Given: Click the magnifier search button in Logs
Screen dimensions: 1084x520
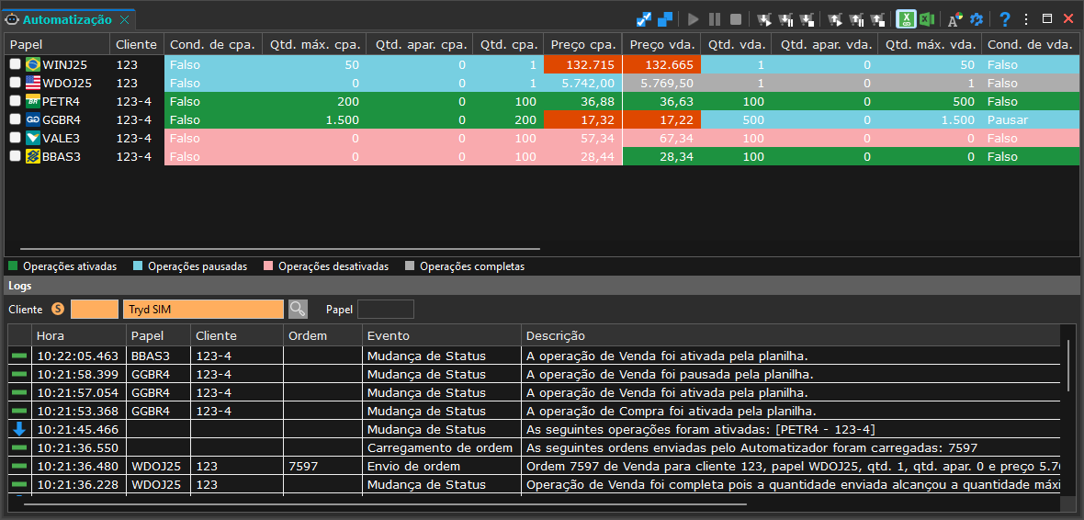Looking at the screenshot, I should tap(298, 309).
